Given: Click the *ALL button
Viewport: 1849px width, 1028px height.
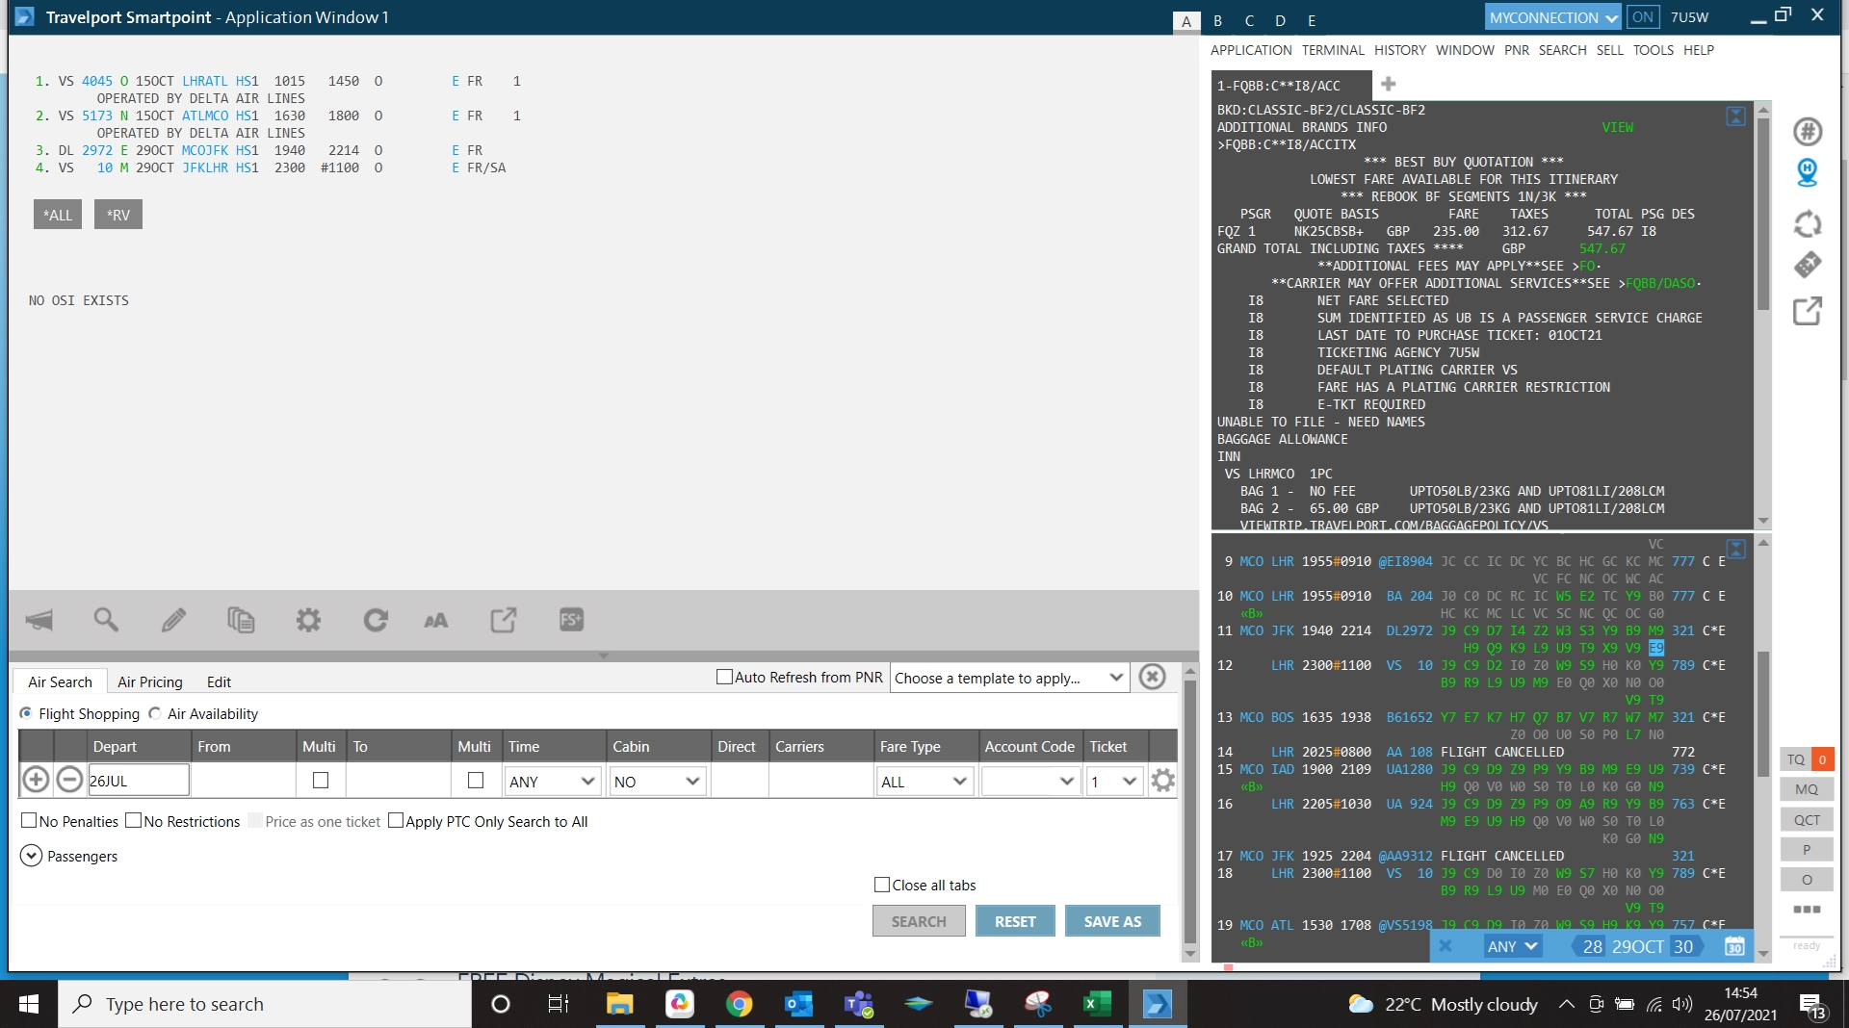Looking at the screenshot, I should coord(58,215).
